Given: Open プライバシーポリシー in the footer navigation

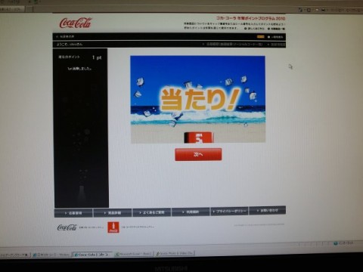Looking at the screenshot, I should click(x=229, y=212).
